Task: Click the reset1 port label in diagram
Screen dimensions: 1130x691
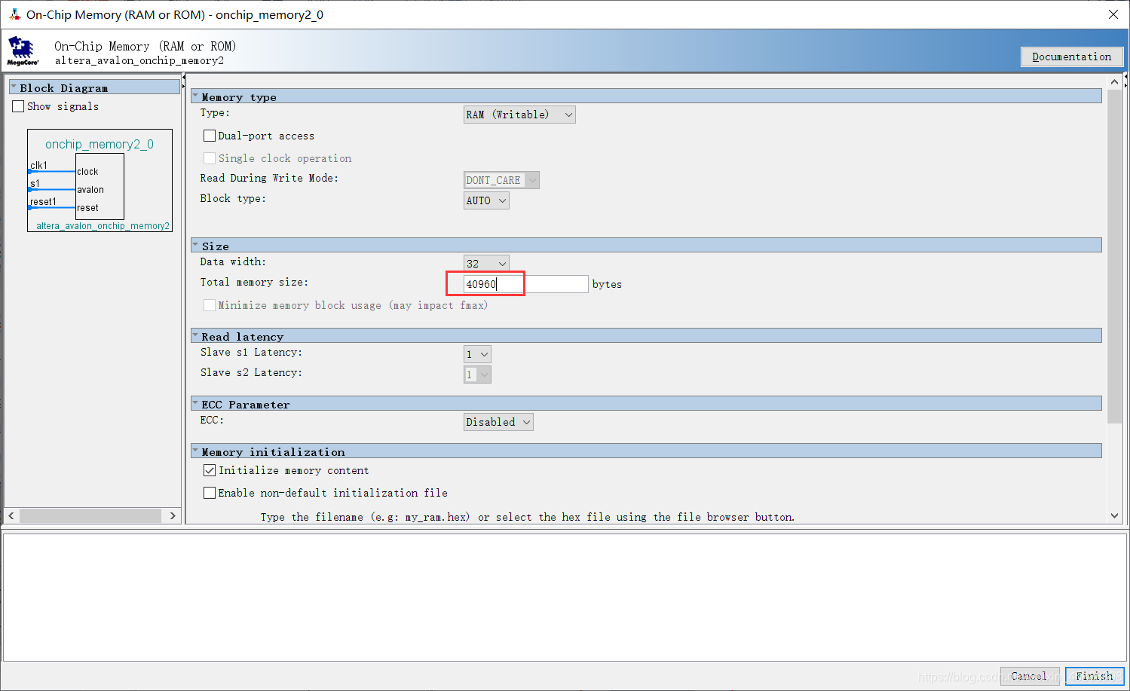Action: 43,201
